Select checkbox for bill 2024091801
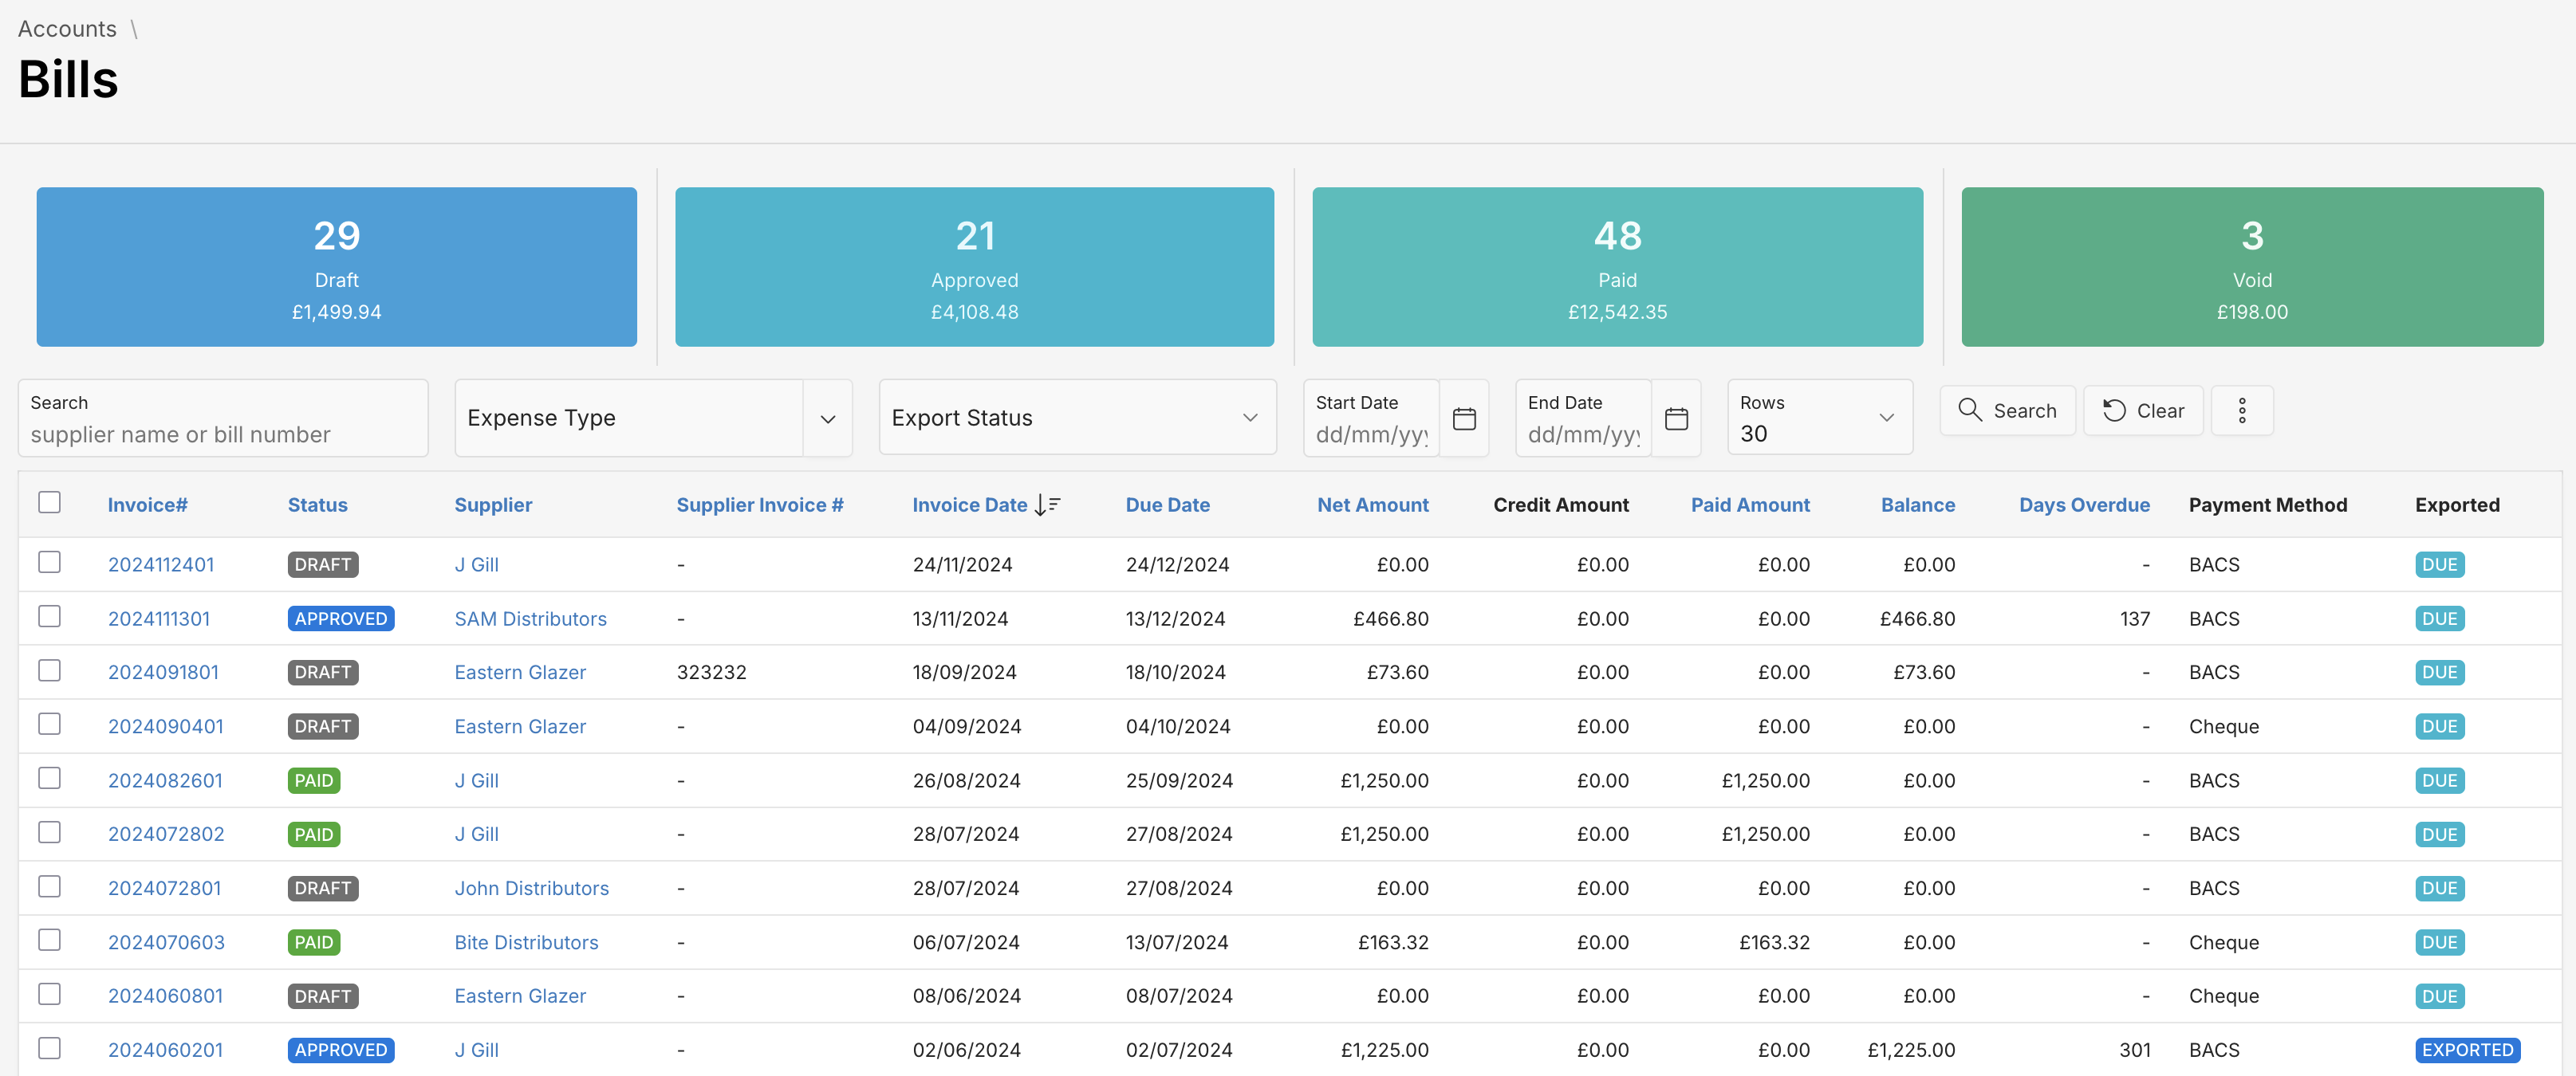 [x=49, y=670]
